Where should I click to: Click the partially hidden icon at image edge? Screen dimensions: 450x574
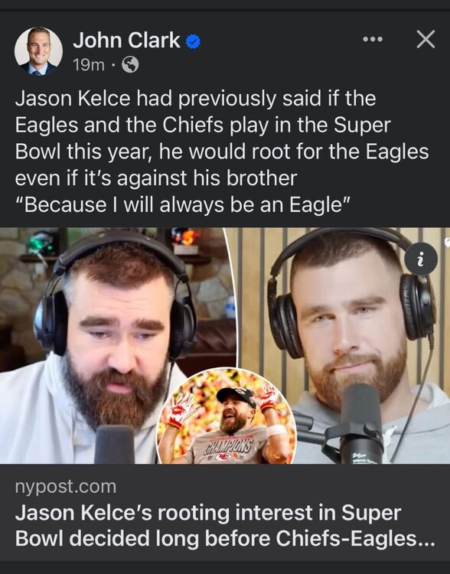(x=447, y=242)
